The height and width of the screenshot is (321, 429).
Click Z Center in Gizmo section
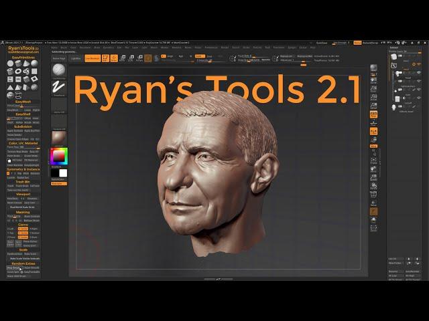(x=23, y=237)
